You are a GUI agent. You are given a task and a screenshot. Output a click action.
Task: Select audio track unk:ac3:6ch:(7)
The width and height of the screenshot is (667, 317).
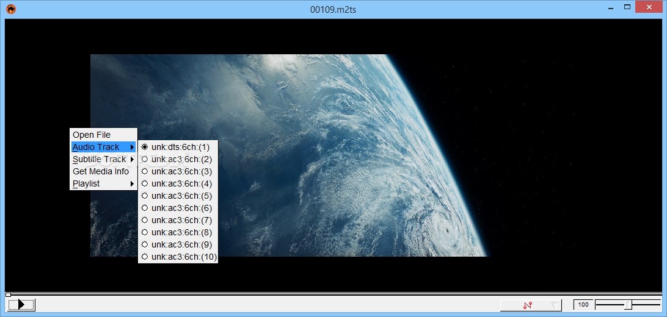(178, 220)
